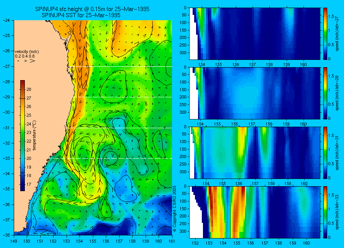Select the "0.2 0.4 0.8" velocity scale values

pos(24,56)
